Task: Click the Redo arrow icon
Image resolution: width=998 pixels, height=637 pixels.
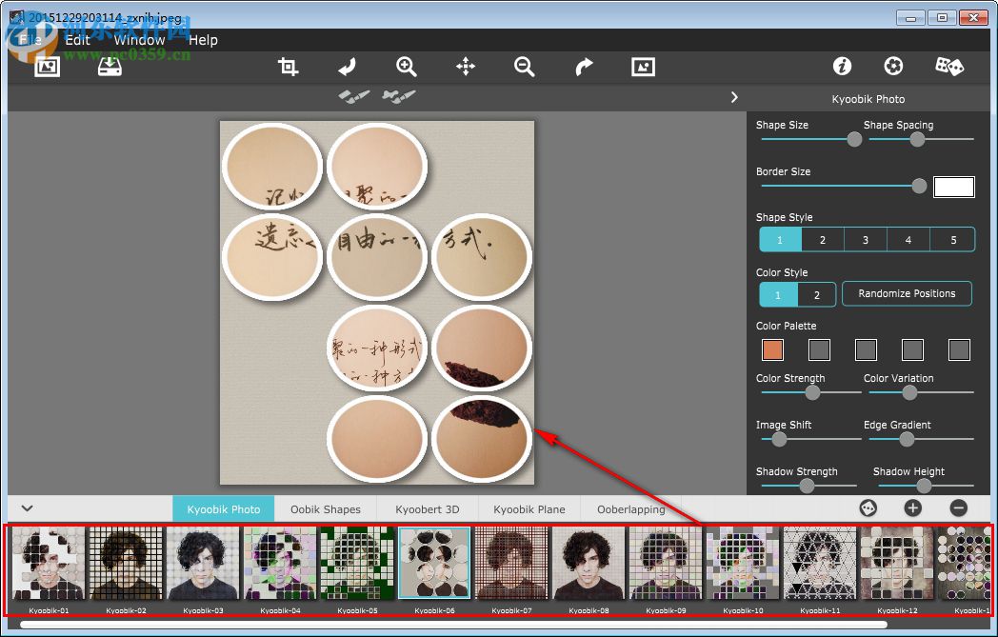Action: pyautogui.click(x=584, y=67)
